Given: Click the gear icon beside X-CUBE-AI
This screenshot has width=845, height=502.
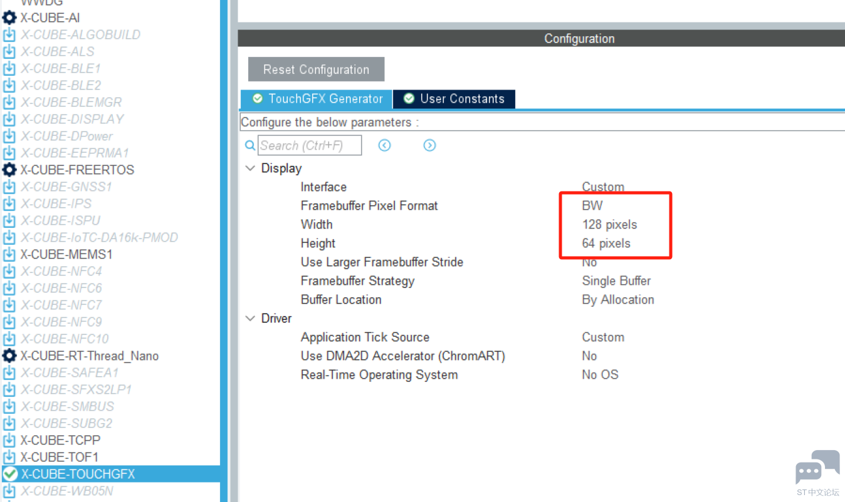Looking at the screenshot, I should (x=9, y=18).
